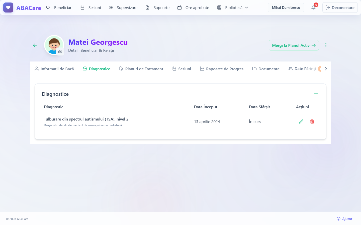
Task: Open Supervizare in the top navigation
Action: click(123, 7)
